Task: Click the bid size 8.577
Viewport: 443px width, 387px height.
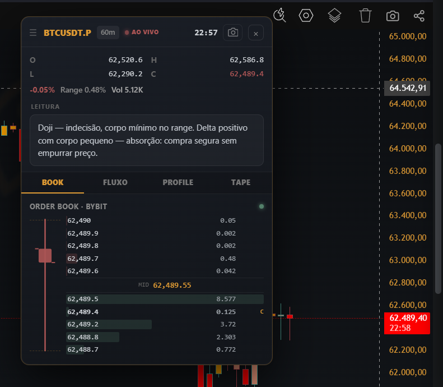Action: pyautogui.click(x=226, y=299)
